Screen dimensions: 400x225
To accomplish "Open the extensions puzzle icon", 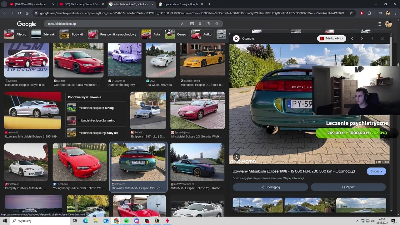I will (x=369, y=13).
